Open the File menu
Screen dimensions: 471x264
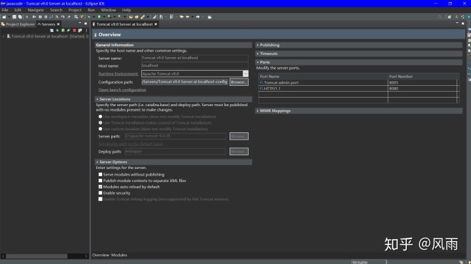(x=5, y=10)
